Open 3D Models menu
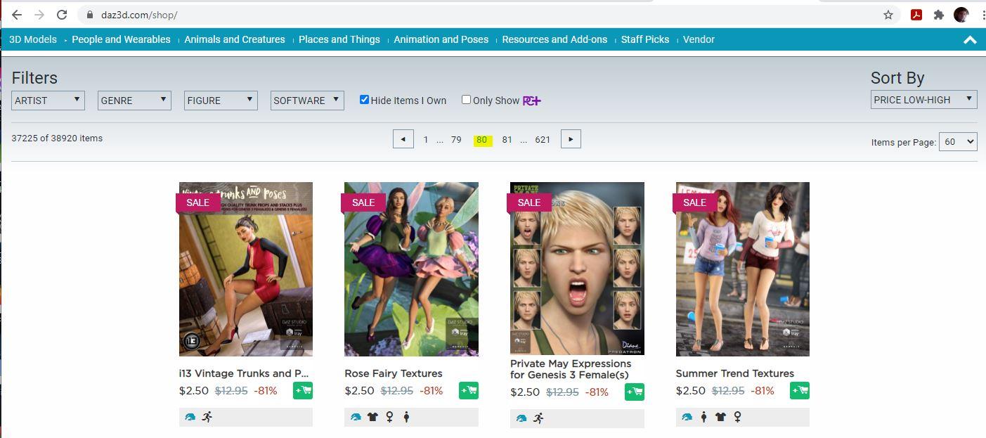986x438 pixels. coord(33,39)
